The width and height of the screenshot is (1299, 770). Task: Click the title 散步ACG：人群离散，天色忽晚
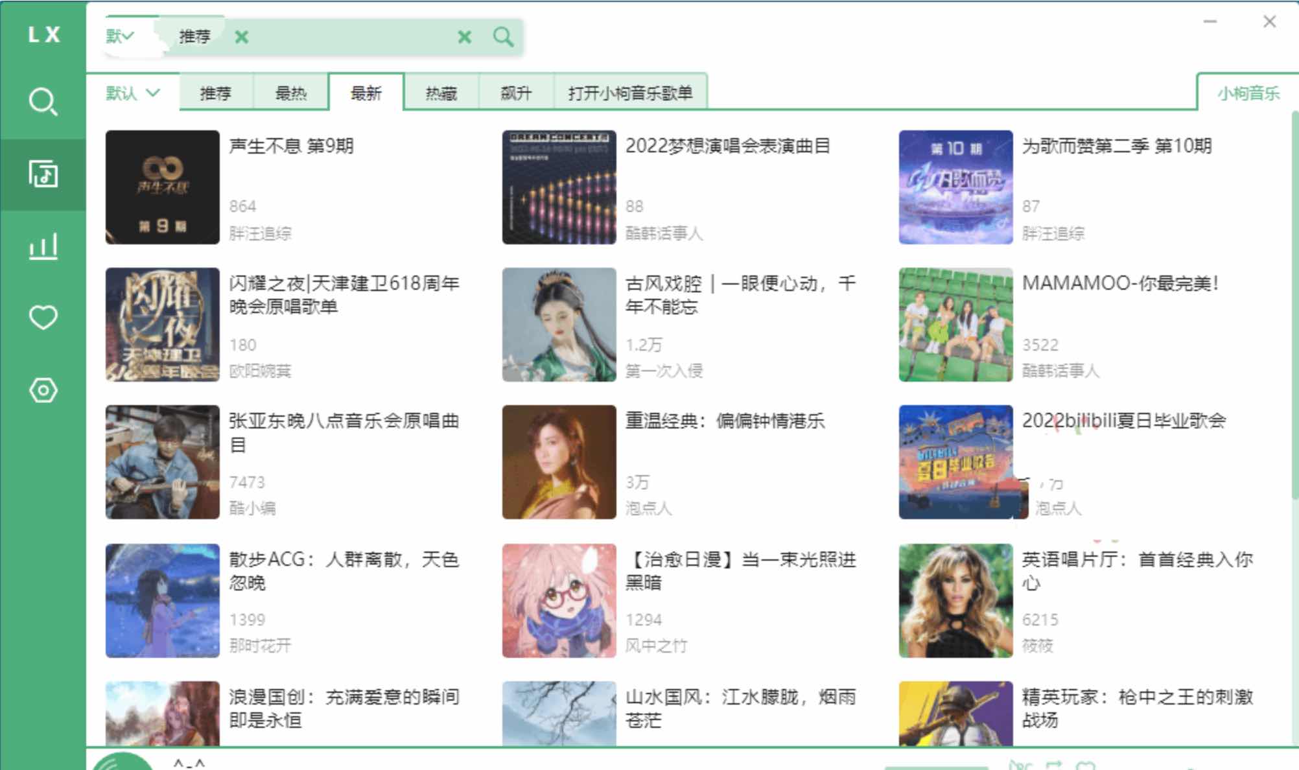[x=344, y=571]
